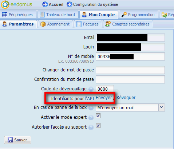Switch to the Tableau de bord tab
174x149 pixels.
pos(58,15)
